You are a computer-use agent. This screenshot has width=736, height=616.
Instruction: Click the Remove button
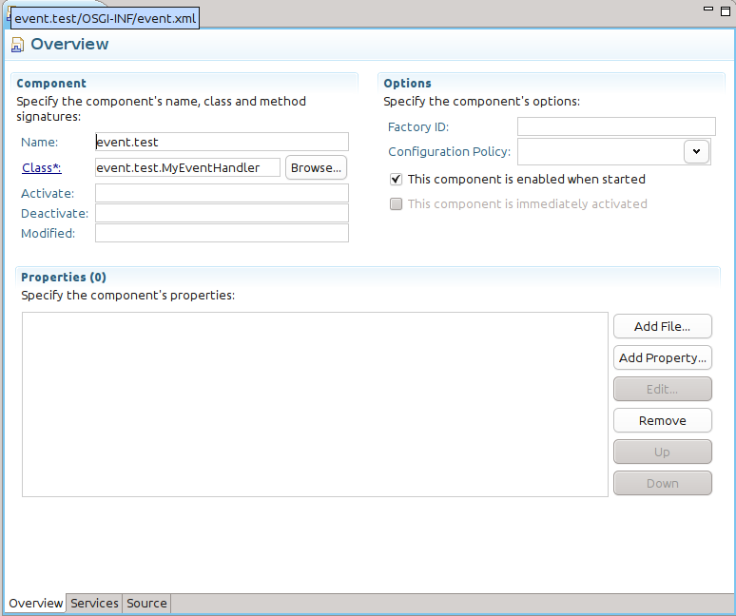[x=662, y=420]
